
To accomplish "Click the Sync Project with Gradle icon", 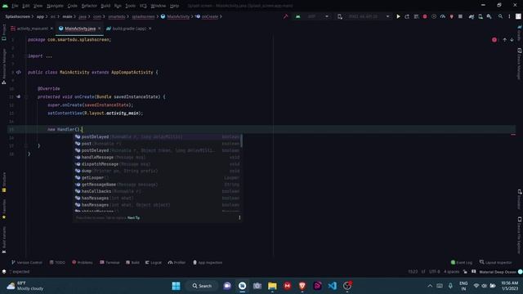I will coord(472,16).
